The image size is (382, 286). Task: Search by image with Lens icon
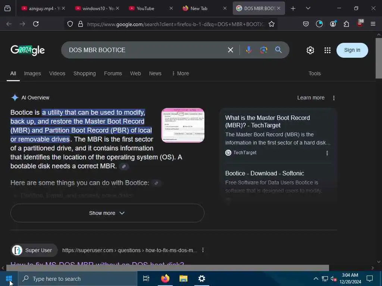click(x=264, y=50)
